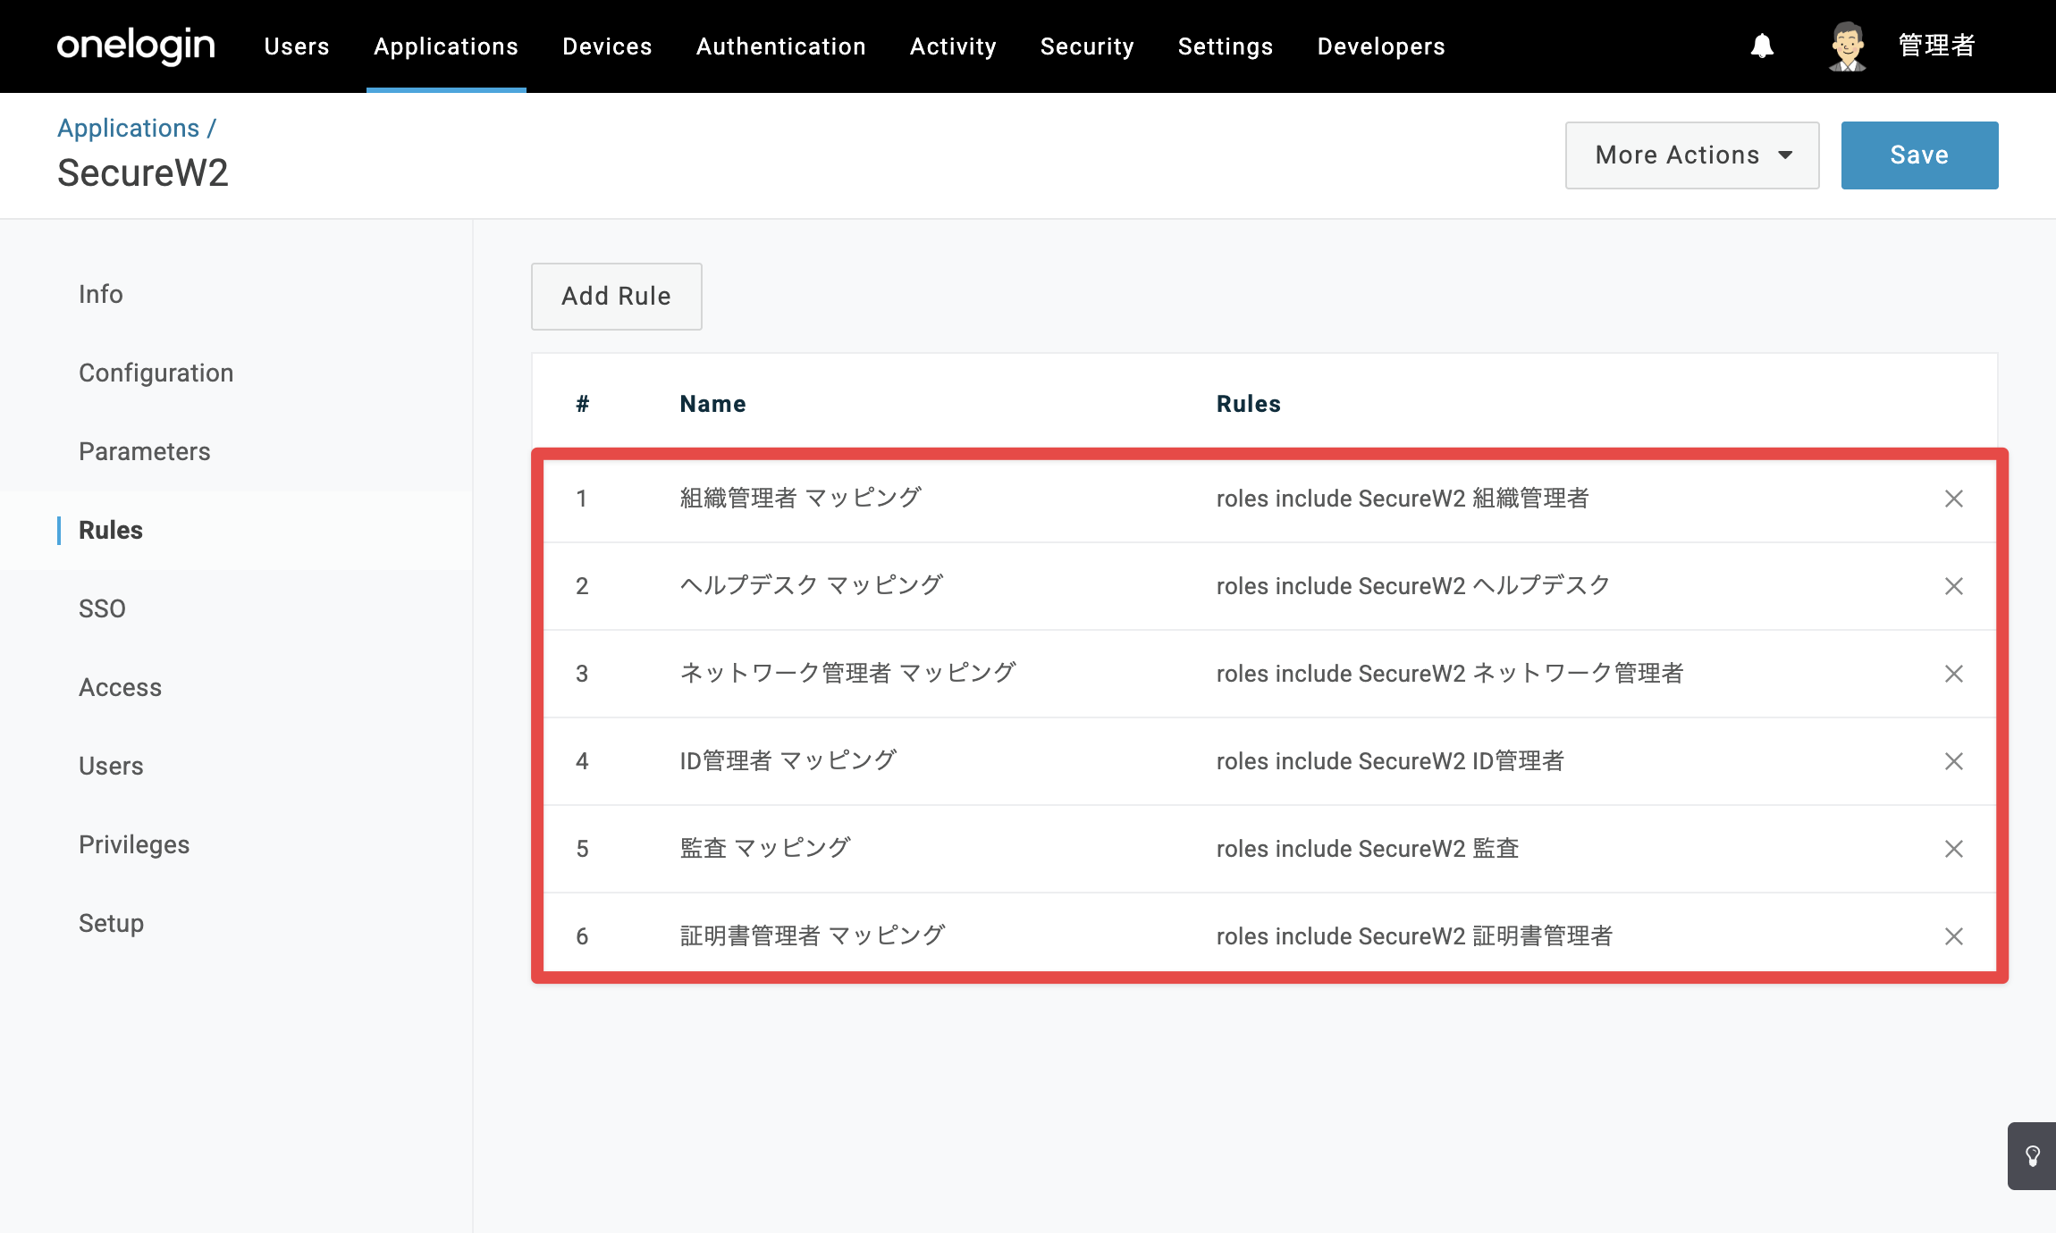Image resolution: width=2056 pixels, height=1233 pixels.
Task: Open the lightbulb help widget
Action: pyautogui.click(x=2032, y=1156)
